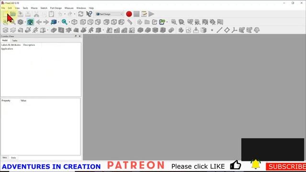Click the Paste clipboard icon
The height and width of the screenshot is (172, 306).
coord(52,14)
